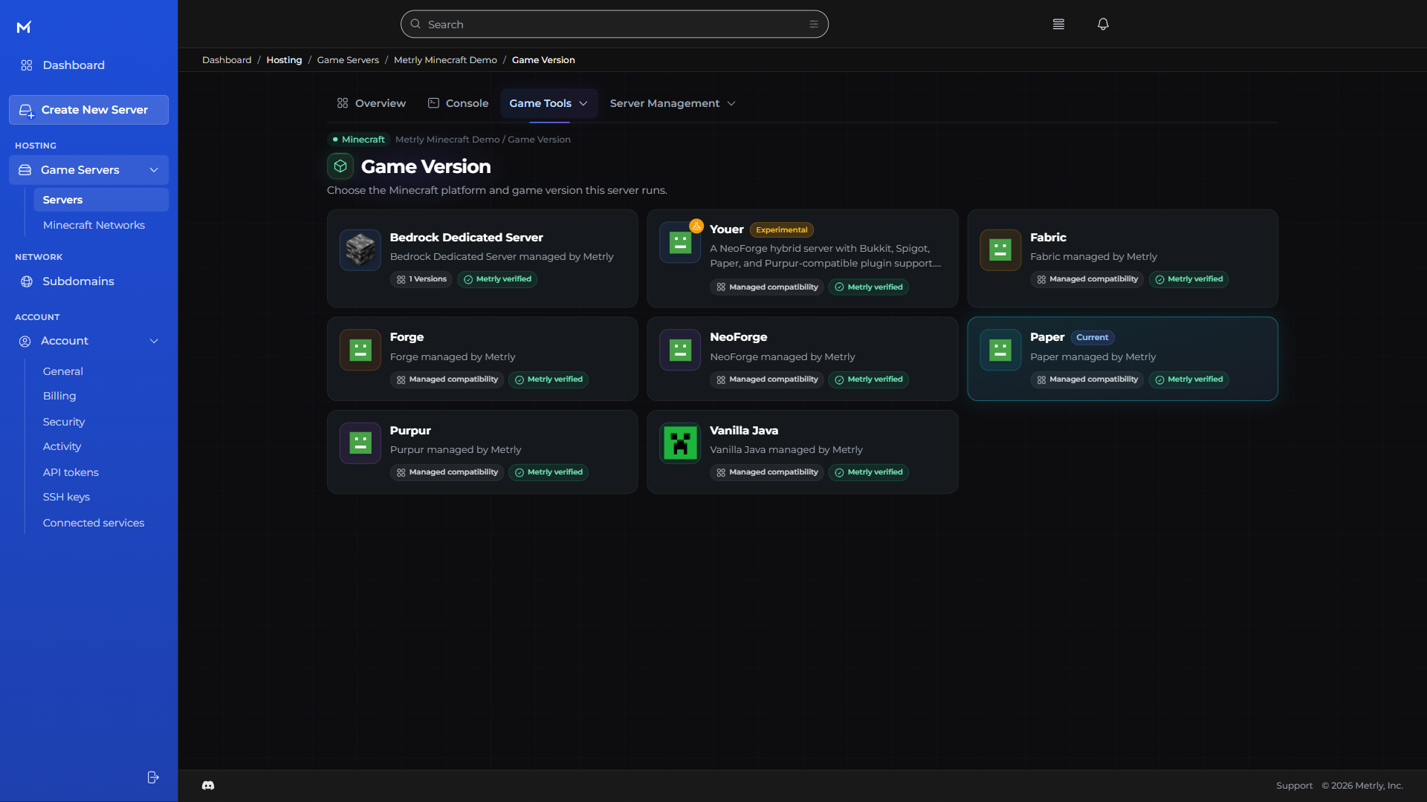Expand the Game Tools dropdown
The image size is (1427, 802).
coord(549,103)
